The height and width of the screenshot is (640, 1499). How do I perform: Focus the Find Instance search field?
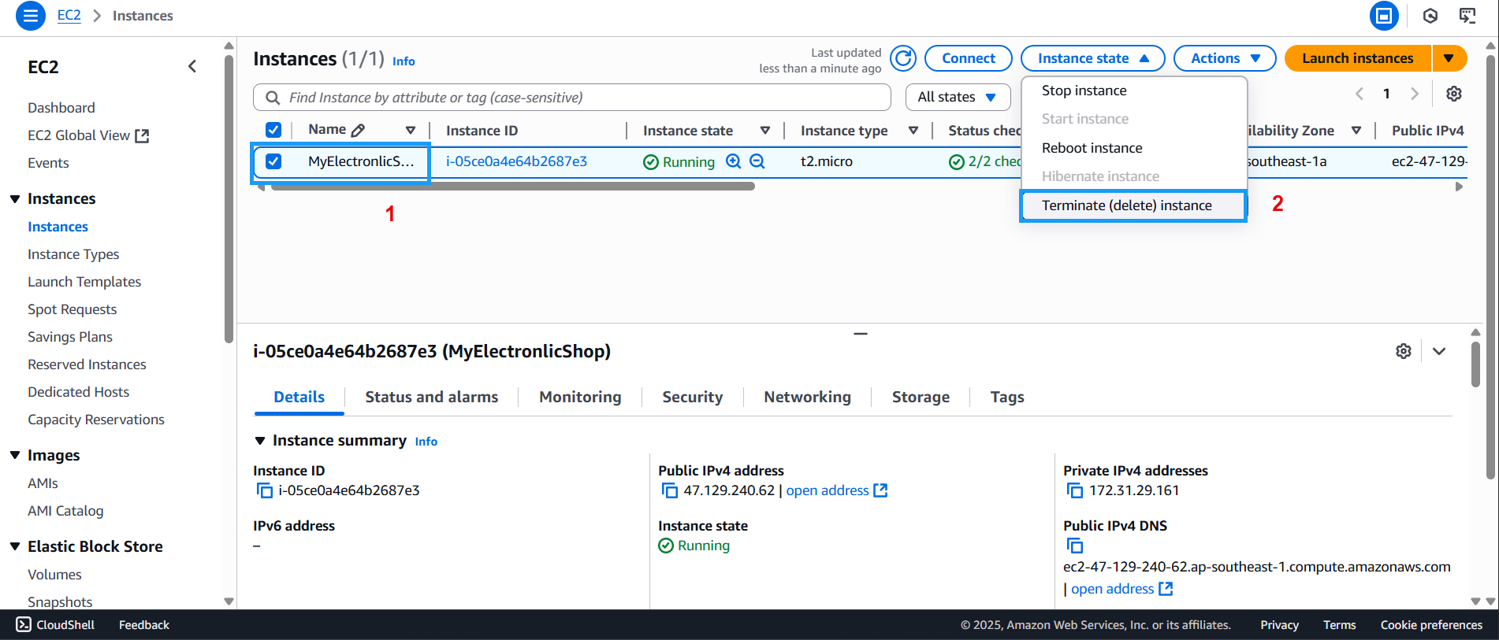click(572, 98)
